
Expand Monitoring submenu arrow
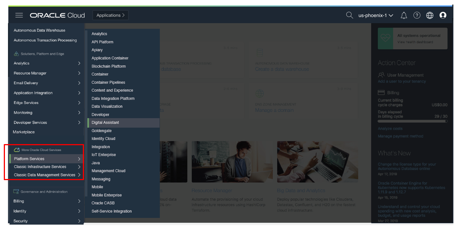tap(79, 113)
